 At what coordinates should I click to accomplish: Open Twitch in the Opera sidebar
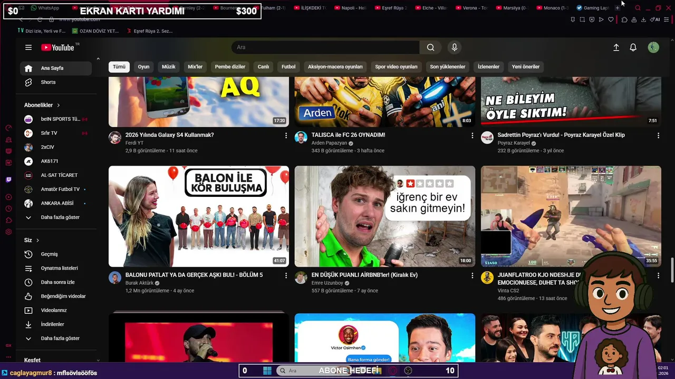(x=8, y=179)
